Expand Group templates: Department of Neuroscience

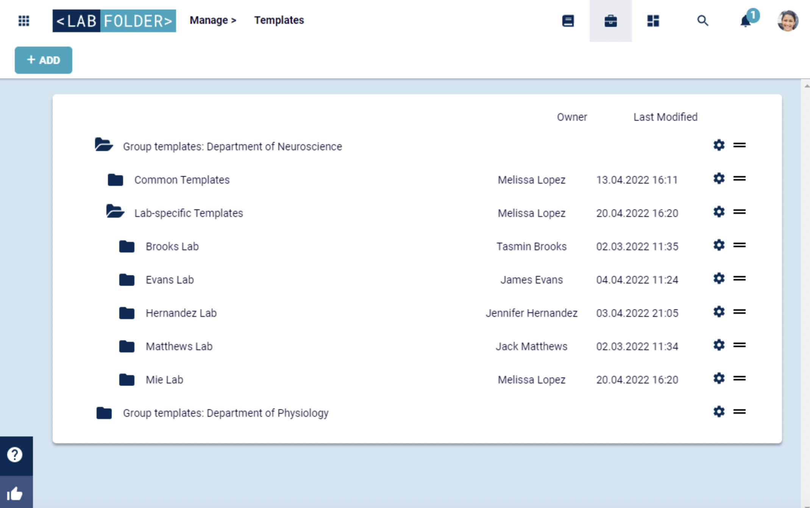[104, 145]
